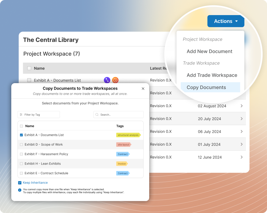Check Exhibit F - Harassment Policy
This screenshot has height=213, width=267.
coord(21,154)
